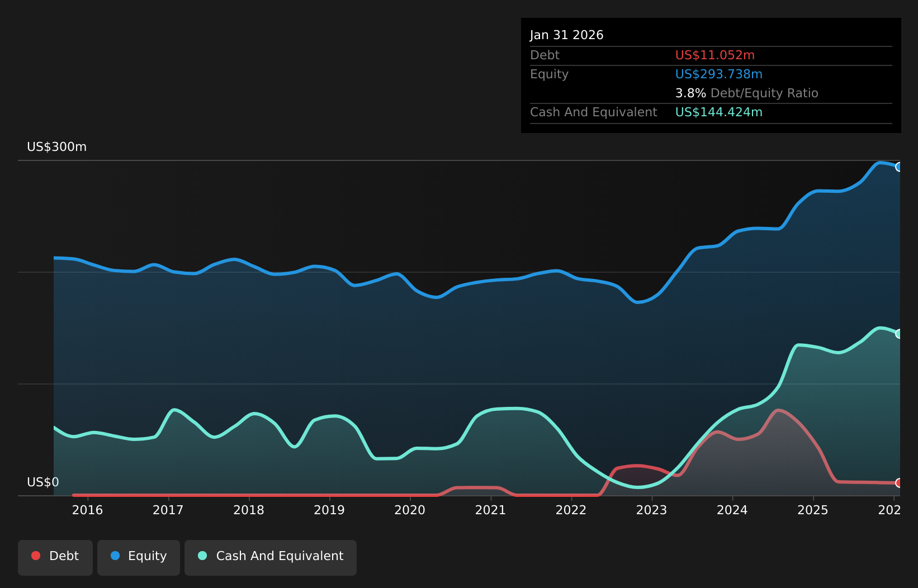Click the Cash And Equivalent tooltip label
This screenshot has width=918, height=588.
tap(594, 112)
